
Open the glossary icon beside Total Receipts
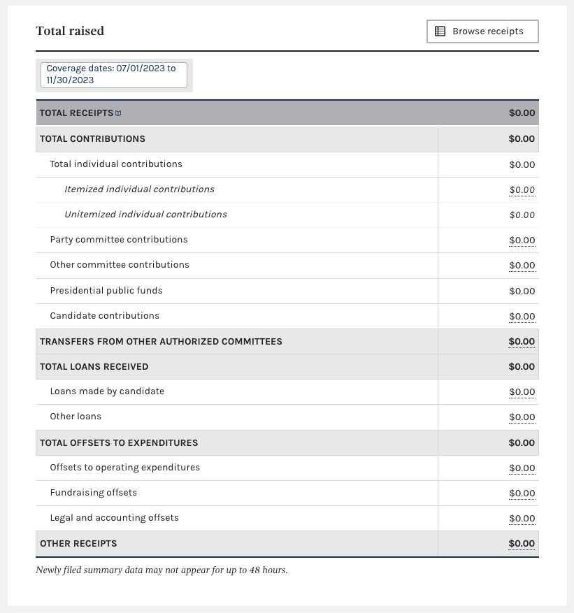coord(118,113)
